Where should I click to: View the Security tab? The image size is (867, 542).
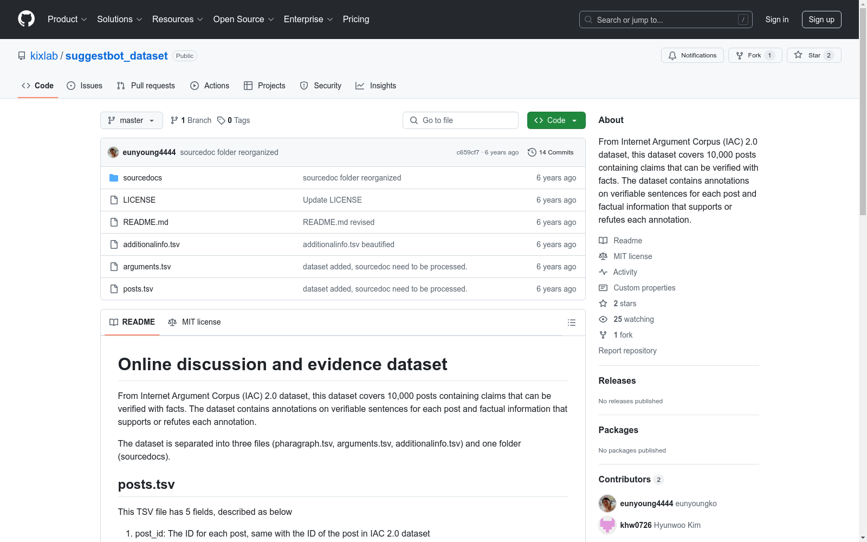coord(321,86)
